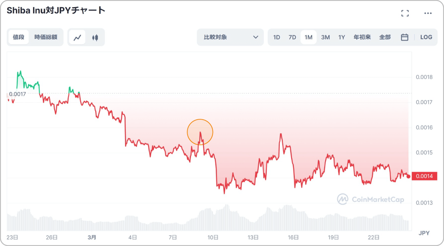Click the chevron arrow in 比較対象
444x246 pixels.
pyautogui.click(x=255, y=37)
